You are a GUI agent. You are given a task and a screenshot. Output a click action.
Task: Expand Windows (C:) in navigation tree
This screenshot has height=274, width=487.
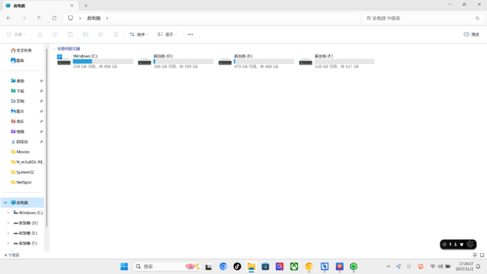[x=8, y=213]
